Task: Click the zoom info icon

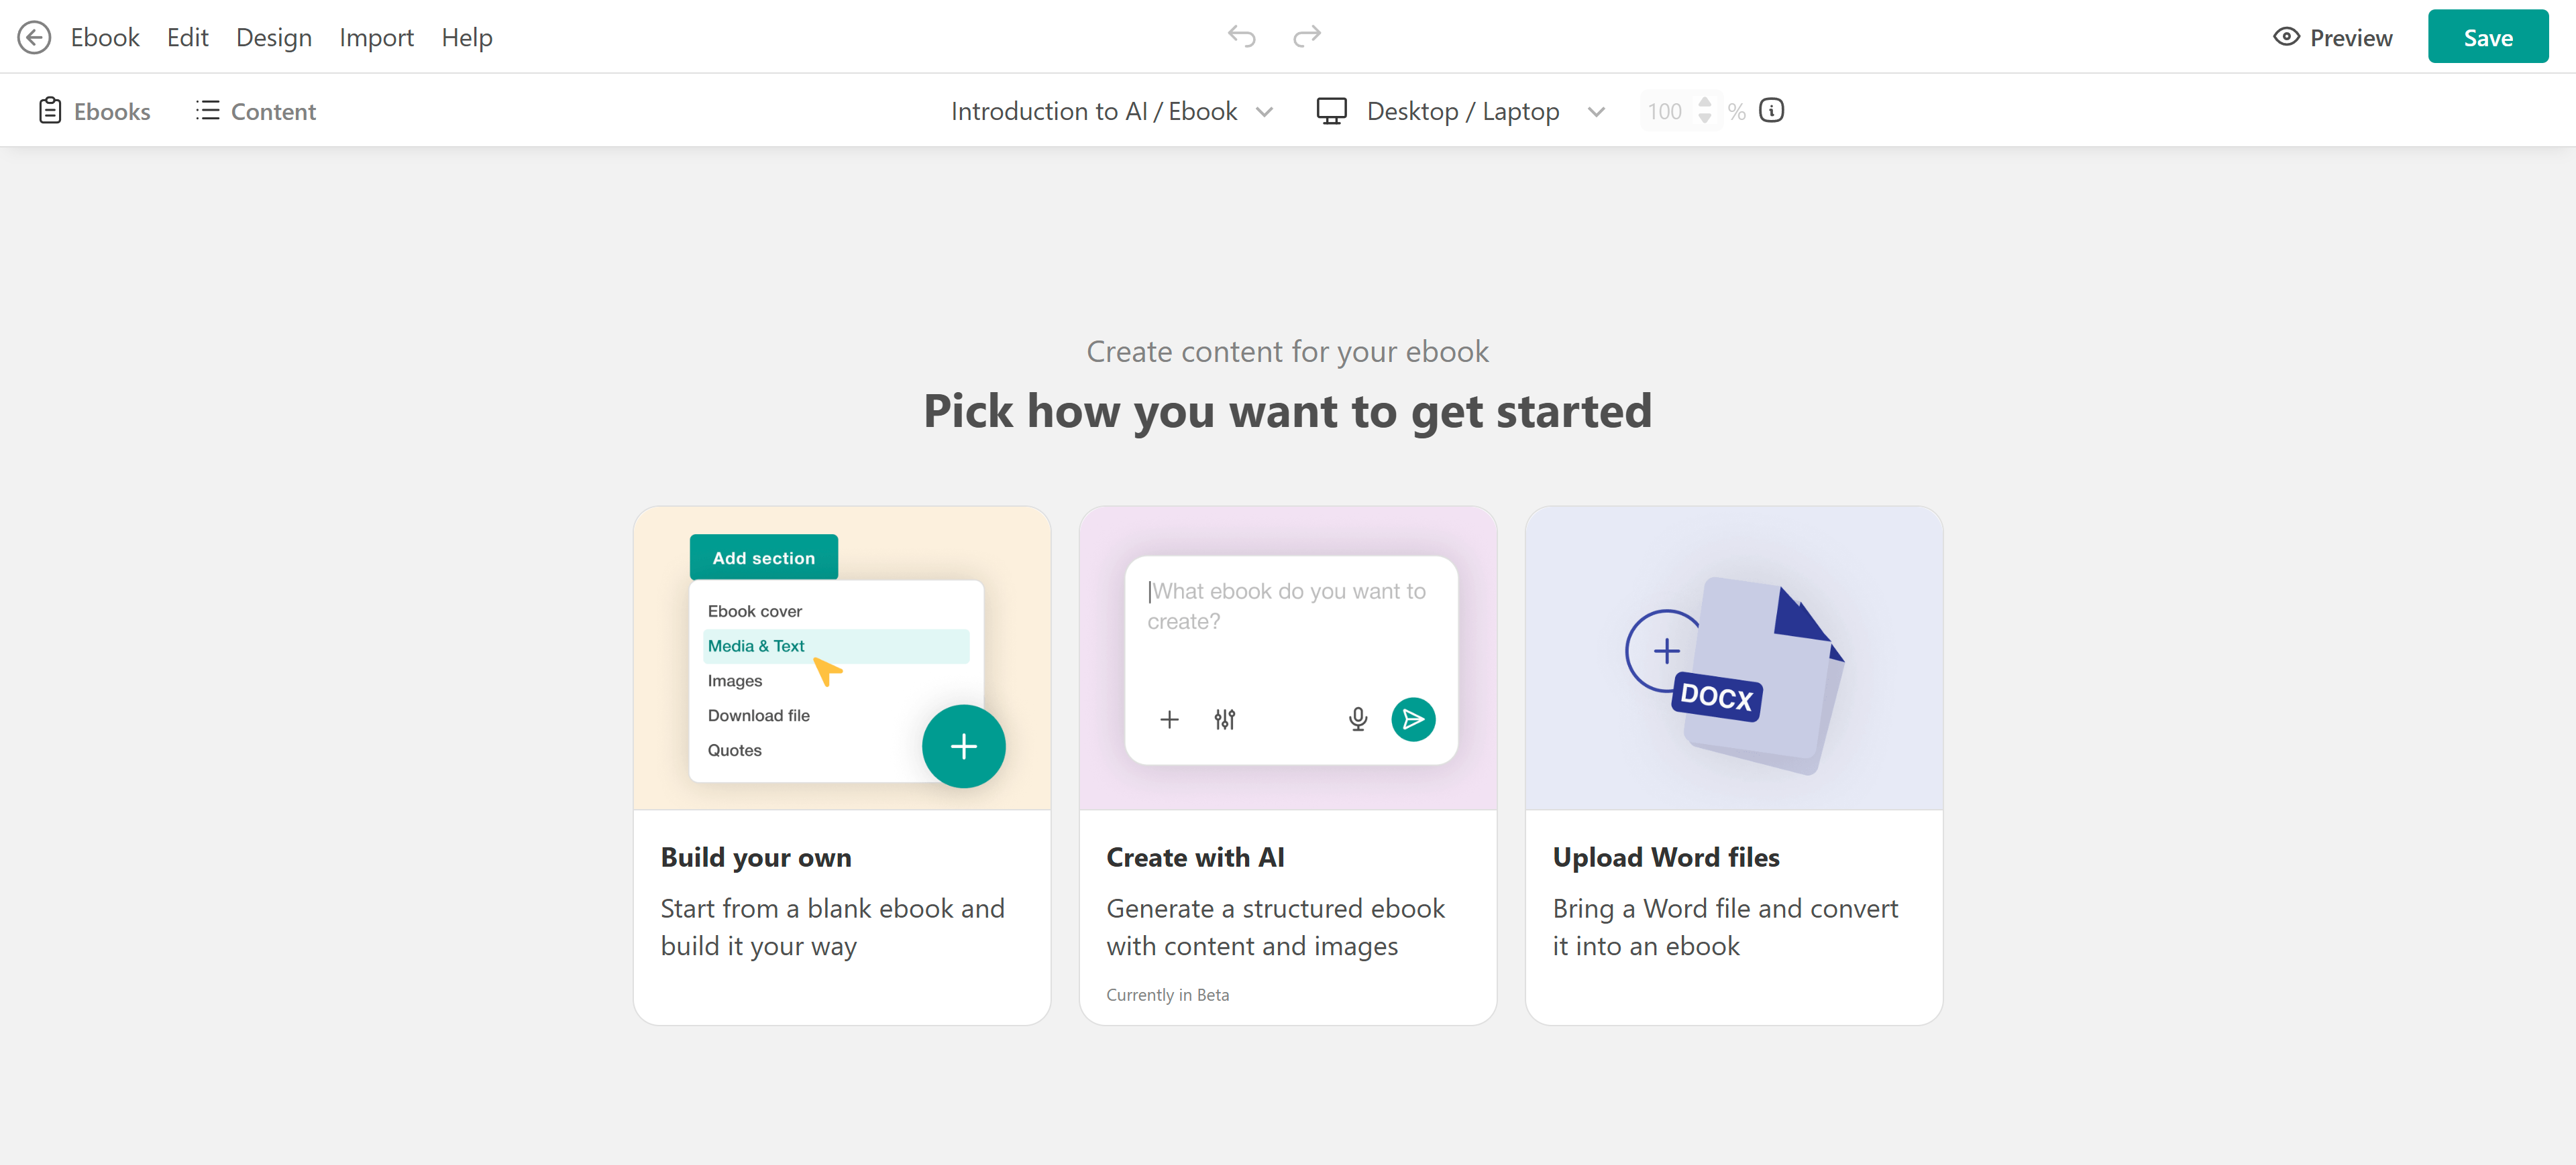Action: [1771, 111]
